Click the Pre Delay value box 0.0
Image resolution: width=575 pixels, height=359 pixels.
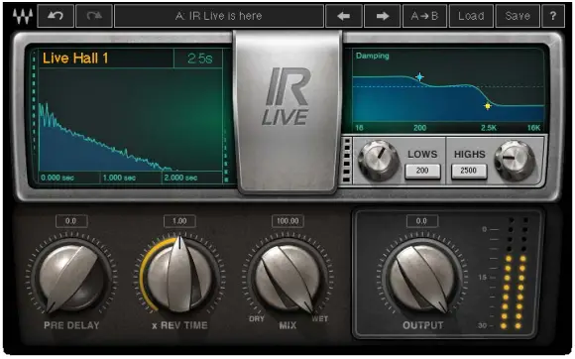point(71,221)
